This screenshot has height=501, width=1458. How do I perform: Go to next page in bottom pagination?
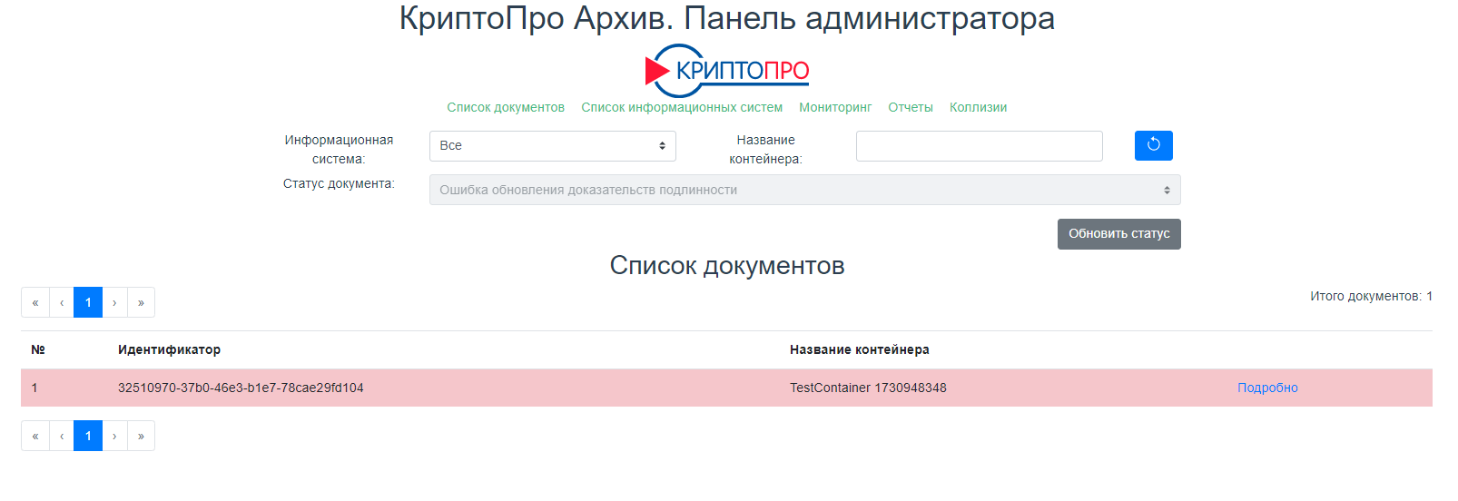tap(114, 436)
